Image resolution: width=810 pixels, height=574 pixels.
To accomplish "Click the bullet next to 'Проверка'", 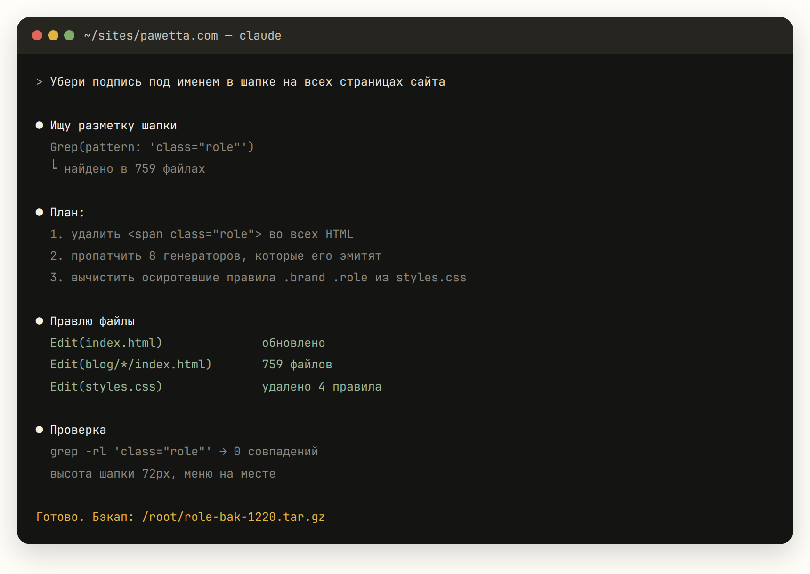I will coord(40,430).
